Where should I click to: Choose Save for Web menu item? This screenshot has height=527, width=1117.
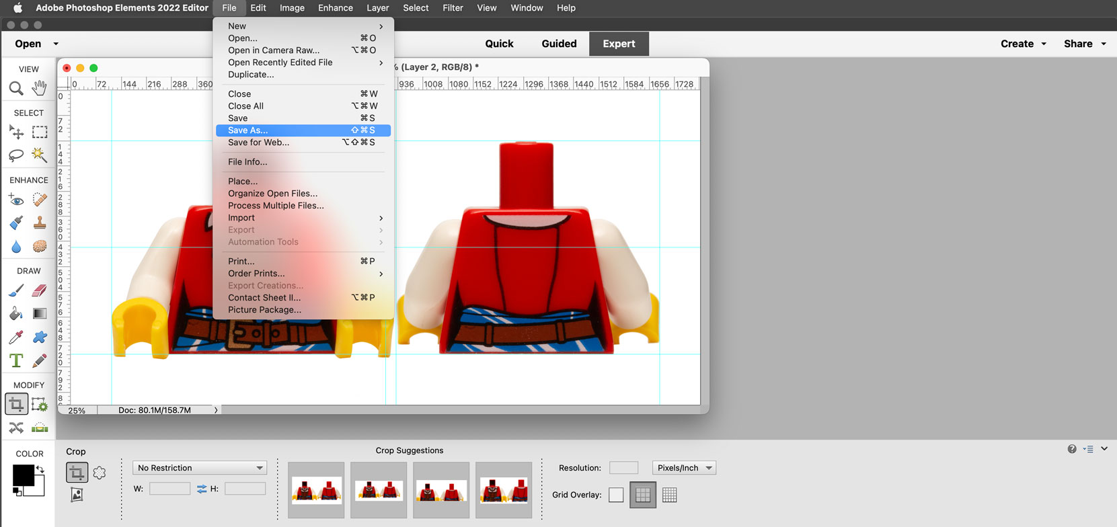[303, 143]
